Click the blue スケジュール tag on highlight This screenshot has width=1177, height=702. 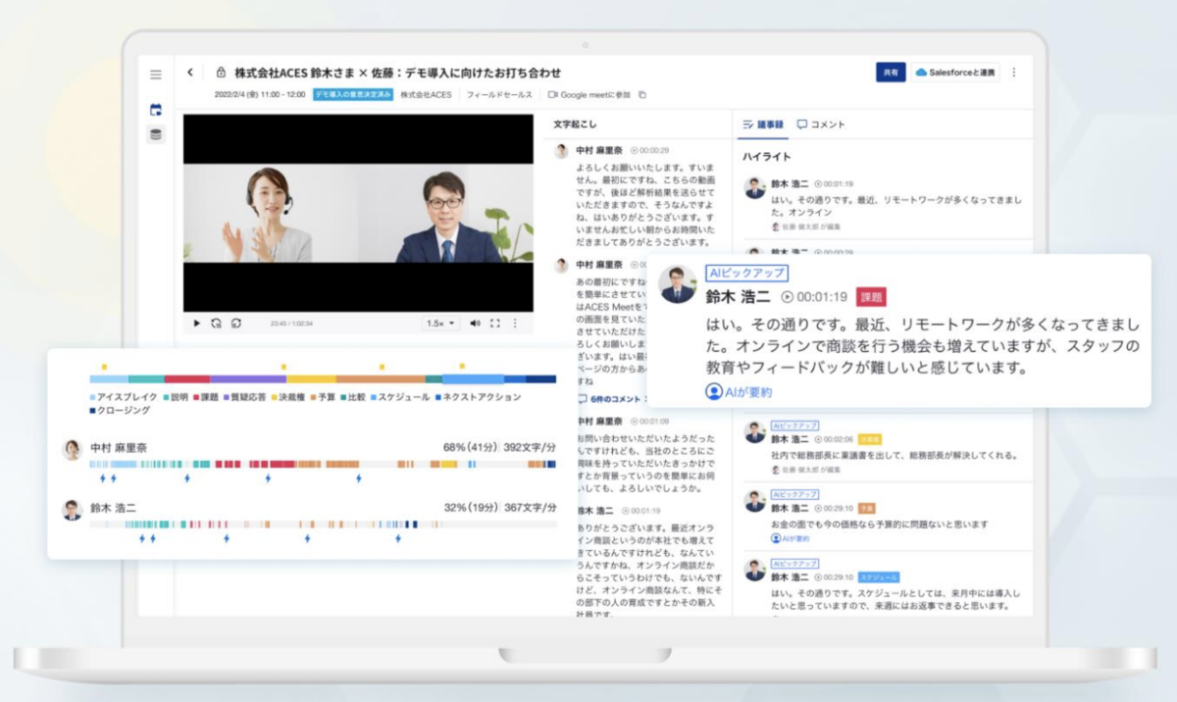coord(879,577)
